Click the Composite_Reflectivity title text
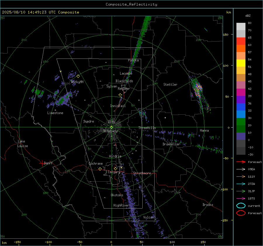263x246 pixels. [x=131, y=4]
